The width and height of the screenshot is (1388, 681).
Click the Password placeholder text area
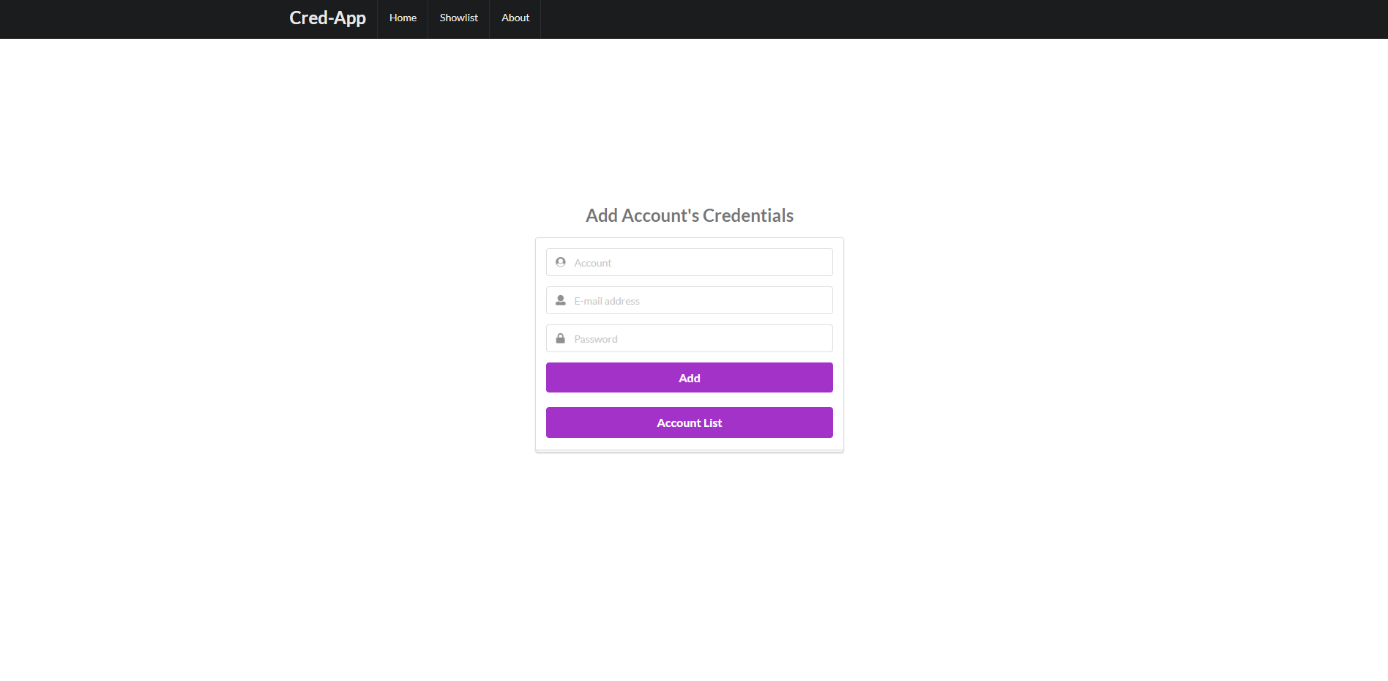coord(595,338)
